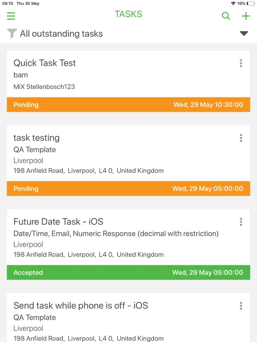This screenshot has width=257, height=342.
Task: Tap the MiX Stellenbosch123 location text
Action: 44,87
